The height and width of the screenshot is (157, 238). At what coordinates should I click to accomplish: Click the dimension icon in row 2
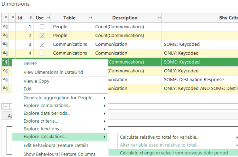[5, 36]
